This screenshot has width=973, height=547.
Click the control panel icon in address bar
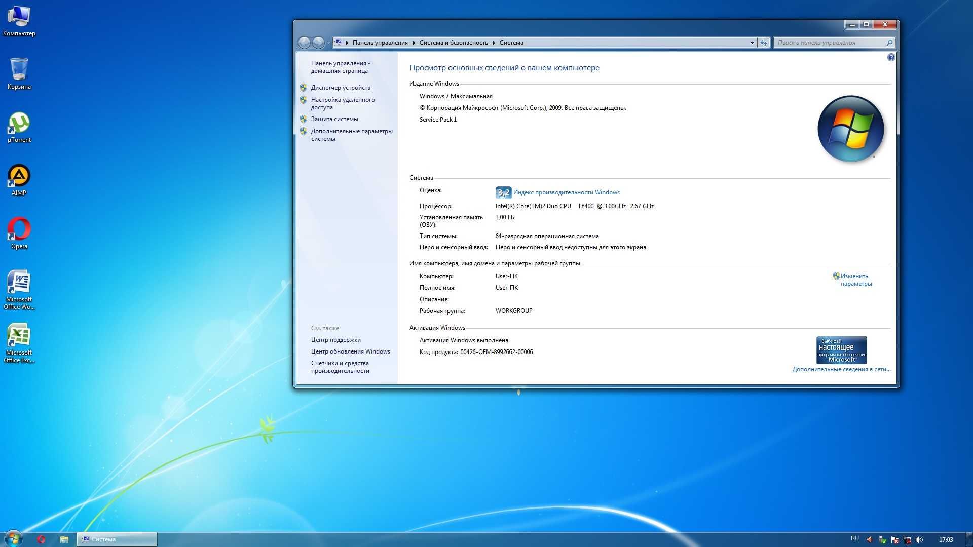[338, 43]
